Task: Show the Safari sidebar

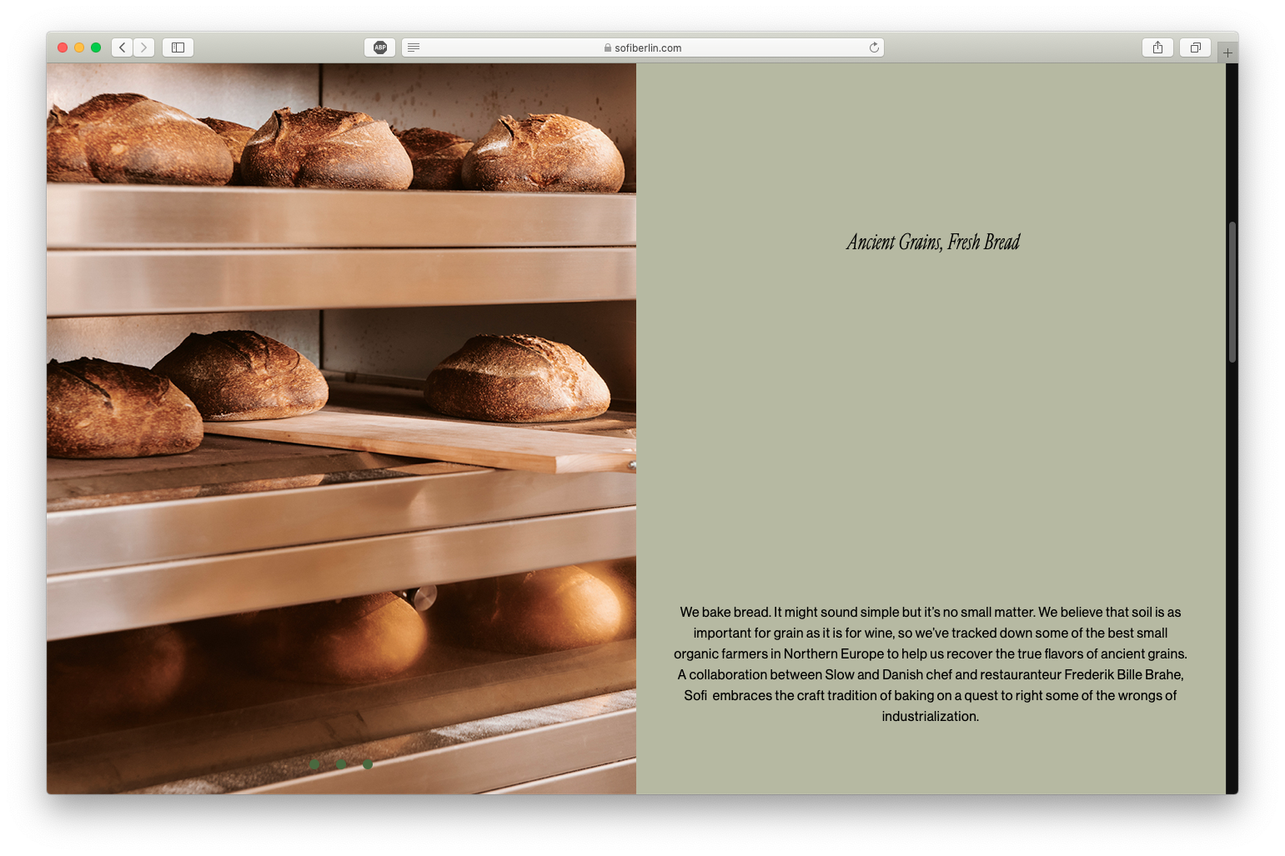Action: (178, 48)
